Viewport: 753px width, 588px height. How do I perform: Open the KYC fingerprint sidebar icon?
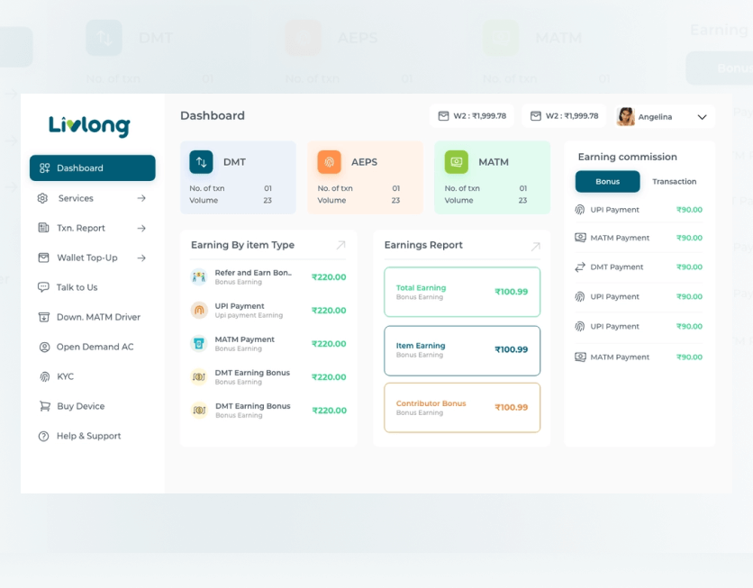[44, 376]
